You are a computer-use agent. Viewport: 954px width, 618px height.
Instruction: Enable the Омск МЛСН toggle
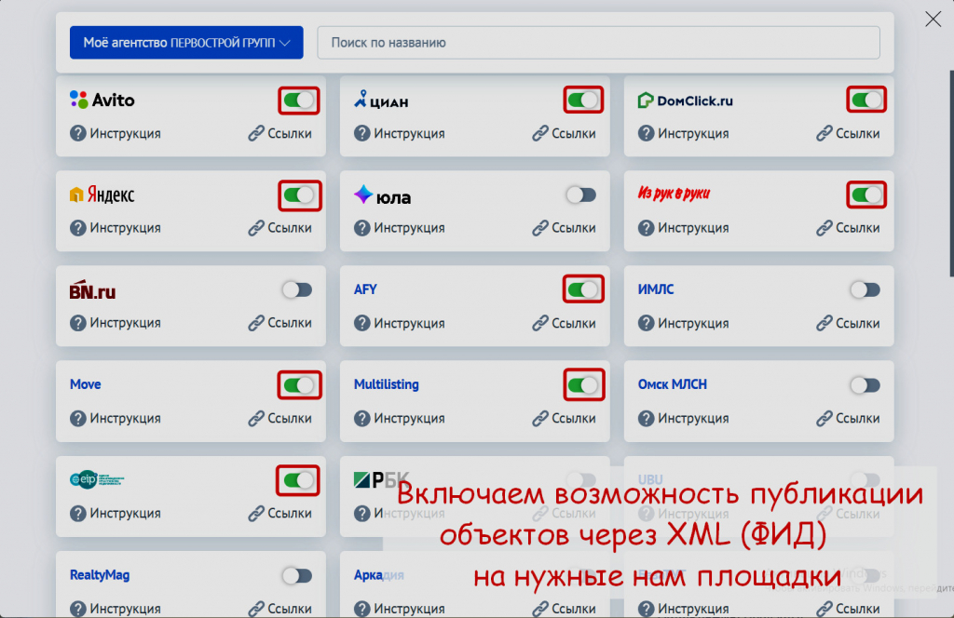(865, 385)
